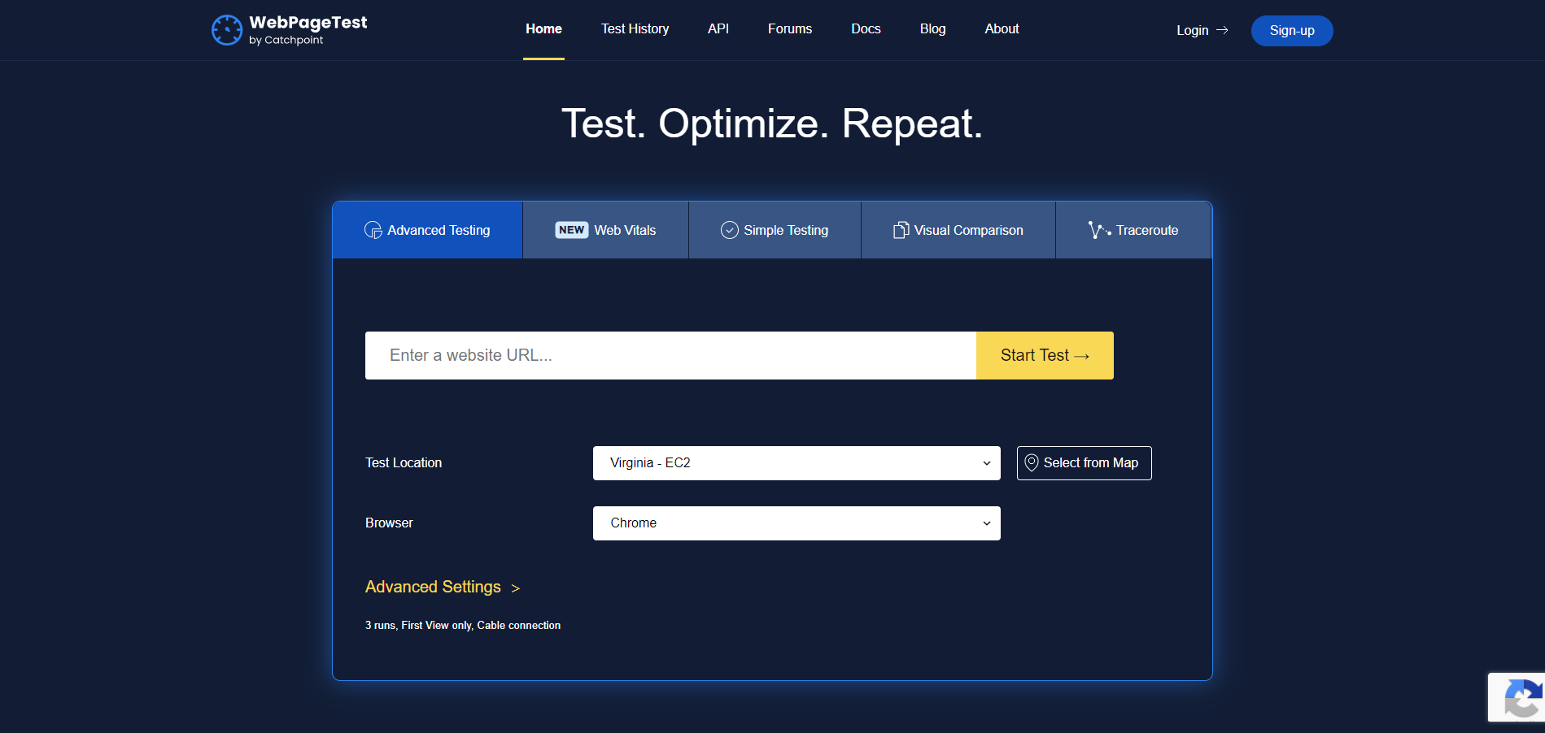Click the WebPageTest speedometer logo icon
1545x733 pixels.
click(227, 30)
